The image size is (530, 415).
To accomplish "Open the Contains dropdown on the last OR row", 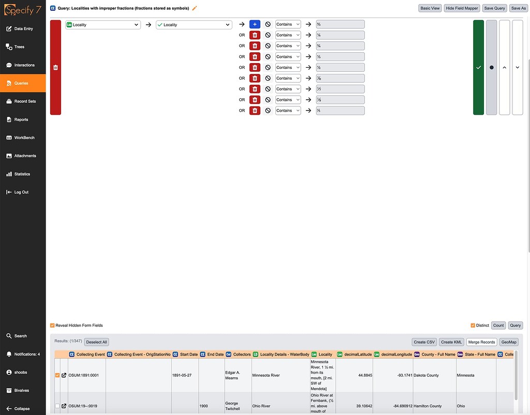I will click(288, 110).
